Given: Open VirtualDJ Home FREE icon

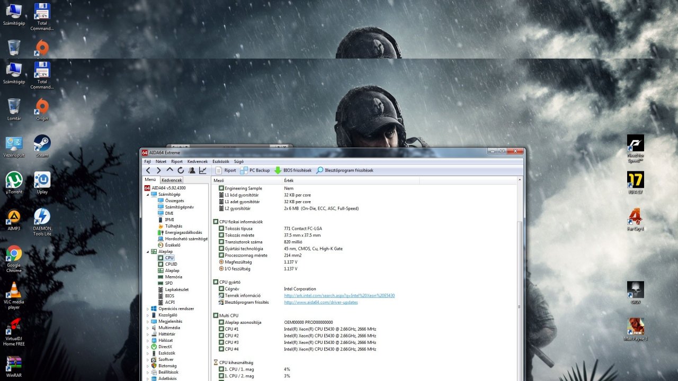Looking at the screenshot, I should click(x=14, y=332).
